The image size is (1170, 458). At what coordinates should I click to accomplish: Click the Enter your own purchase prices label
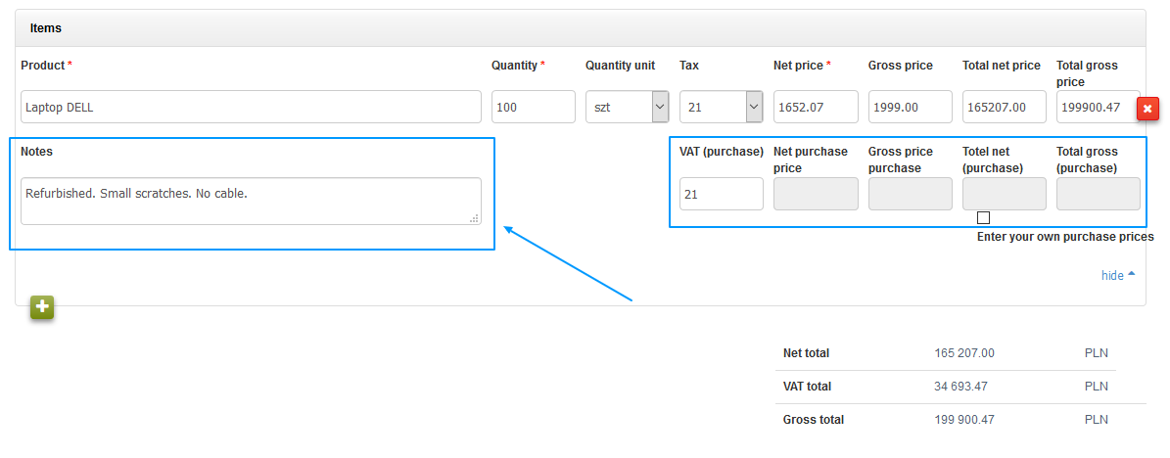1065,237
